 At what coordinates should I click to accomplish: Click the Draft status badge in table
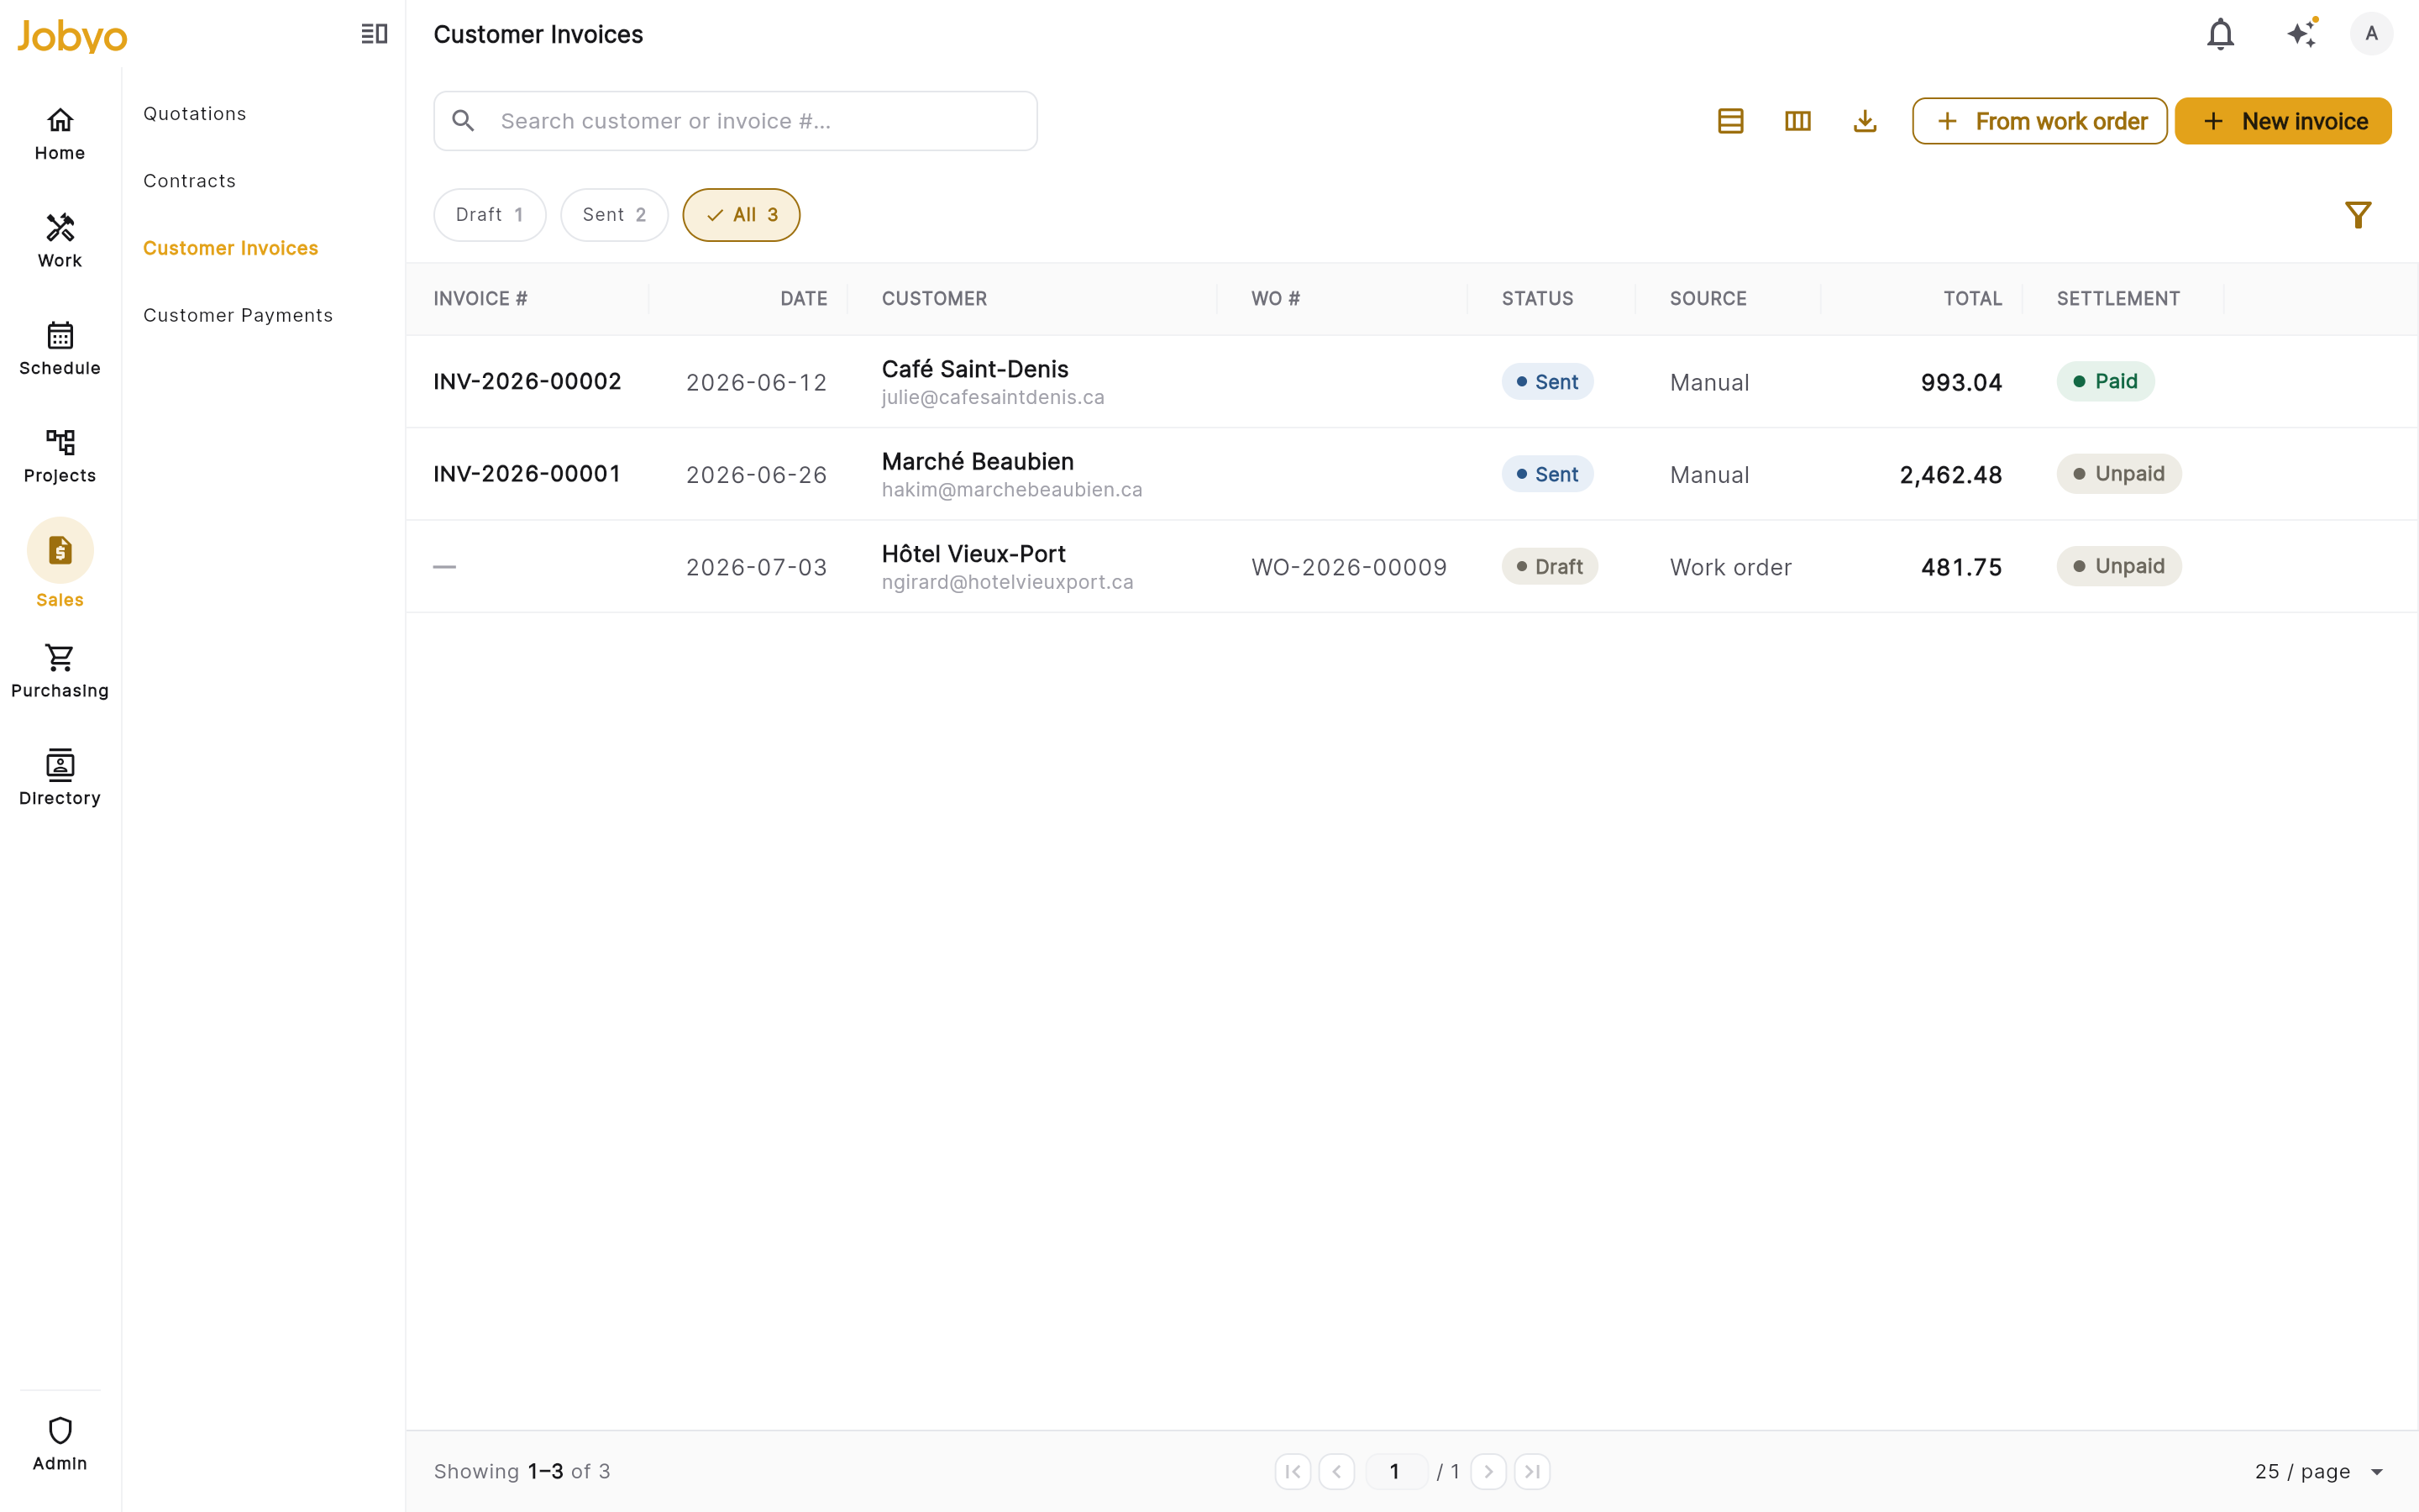(1550, 567)
